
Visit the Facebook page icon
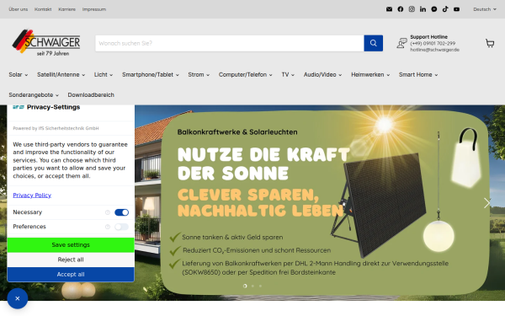[x=401, y=9]
